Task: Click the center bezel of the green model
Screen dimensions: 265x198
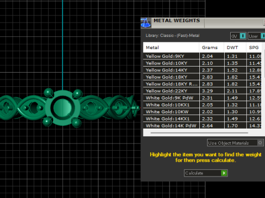Action: 62,108
